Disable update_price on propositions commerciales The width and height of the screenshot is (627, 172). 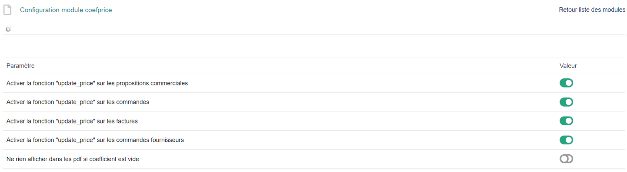[566, 83]
